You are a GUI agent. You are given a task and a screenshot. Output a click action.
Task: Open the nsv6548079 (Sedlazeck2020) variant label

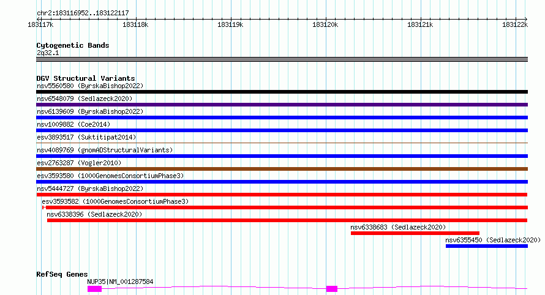pyautogui.click(x=85, y=99)
